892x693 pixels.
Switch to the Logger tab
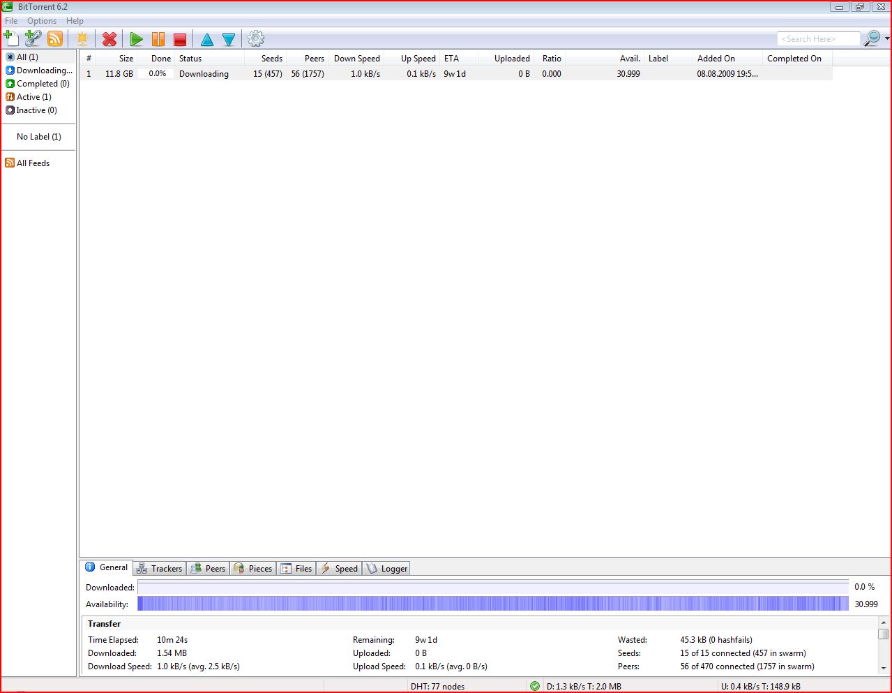tap(386, 569)
